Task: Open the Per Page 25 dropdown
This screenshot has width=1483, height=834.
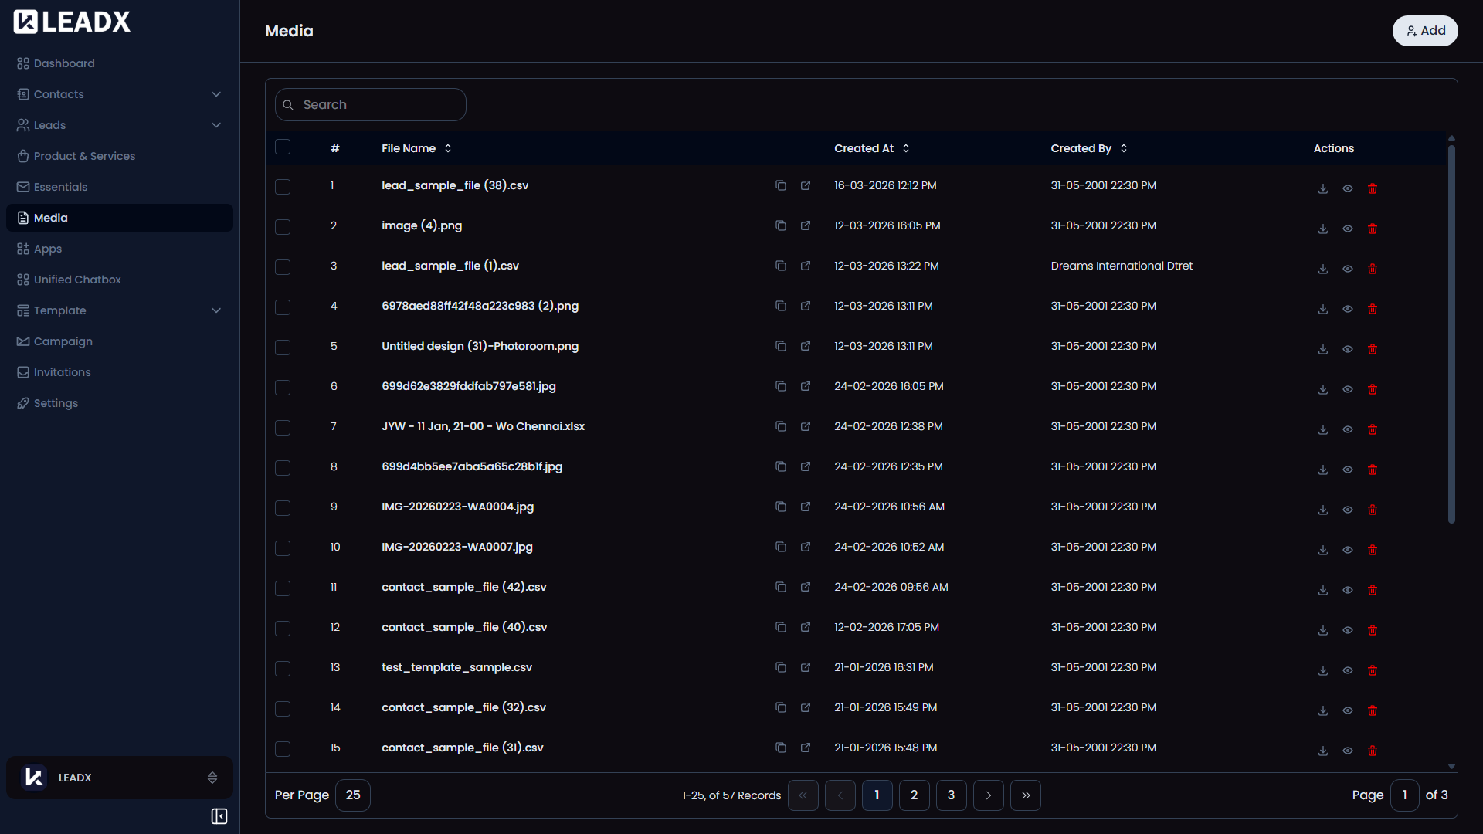Action: (353, 795)
